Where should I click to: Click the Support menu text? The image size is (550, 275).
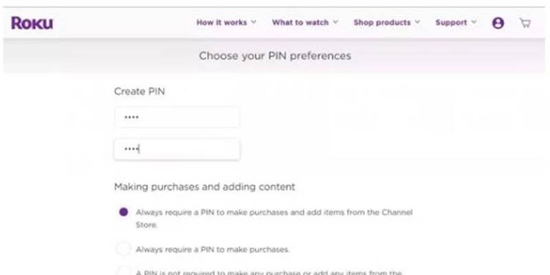pyautogui.click(x=451, y=23)
